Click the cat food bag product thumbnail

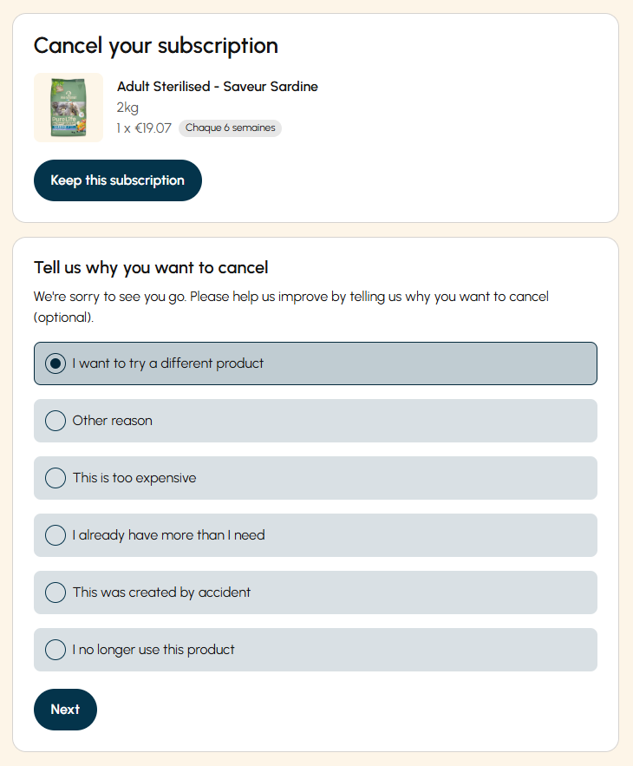point(69,108)
